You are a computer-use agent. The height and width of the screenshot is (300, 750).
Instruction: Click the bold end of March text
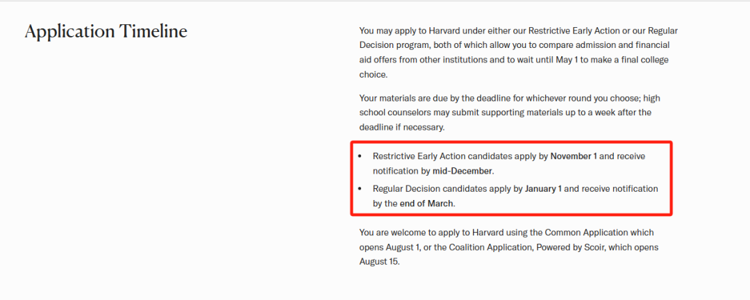tap(426, 203)
